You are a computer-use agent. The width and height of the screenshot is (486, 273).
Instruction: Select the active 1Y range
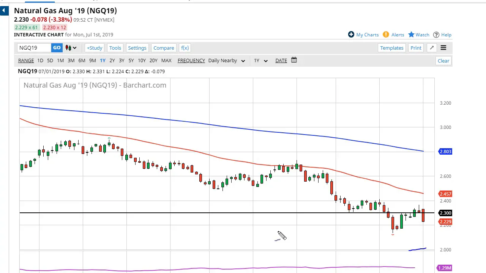(103, 61)
